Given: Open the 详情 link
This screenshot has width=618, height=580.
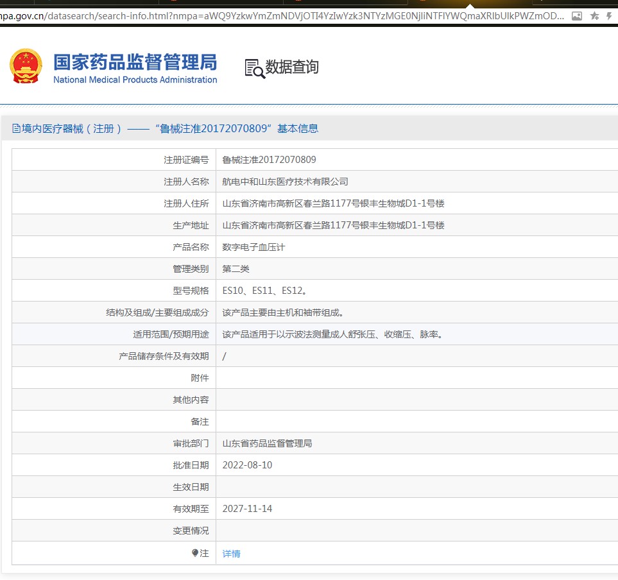Looking at the screenshot, I should point(231,554).
